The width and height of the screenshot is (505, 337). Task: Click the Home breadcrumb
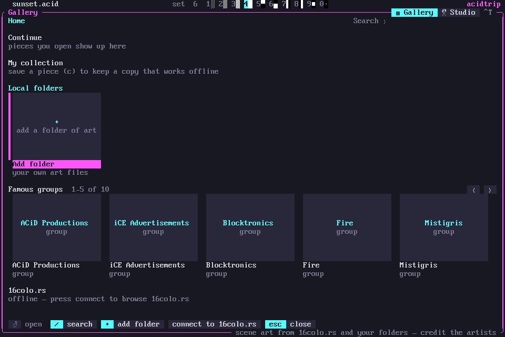pyautogui.click(x=16, y=21)
